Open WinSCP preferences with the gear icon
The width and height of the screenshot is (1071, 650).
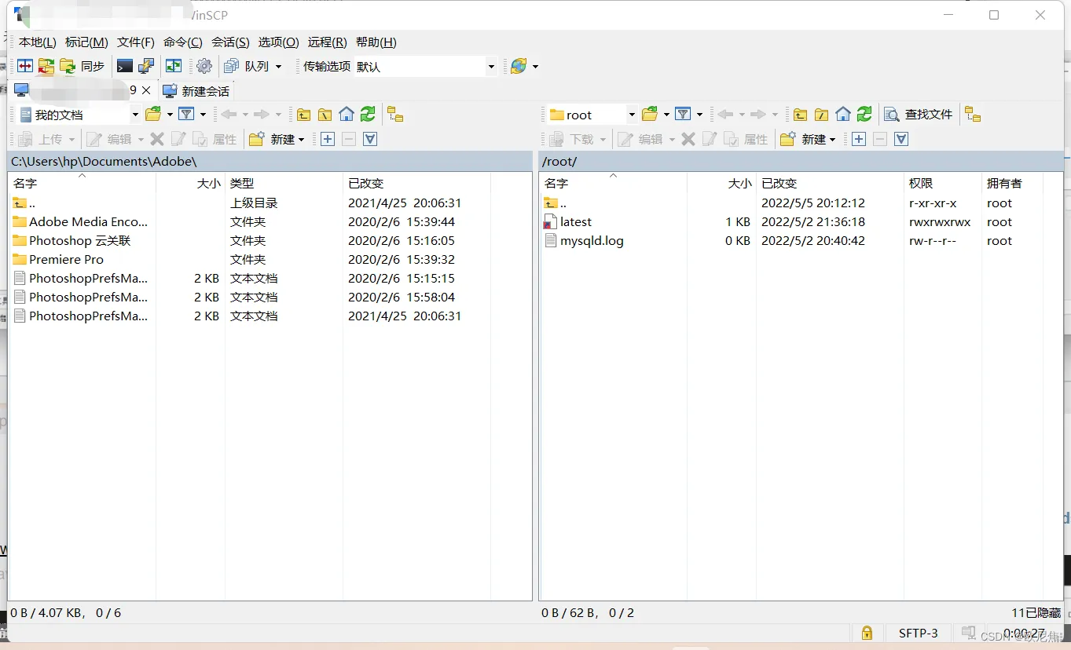tap(204, 66)
